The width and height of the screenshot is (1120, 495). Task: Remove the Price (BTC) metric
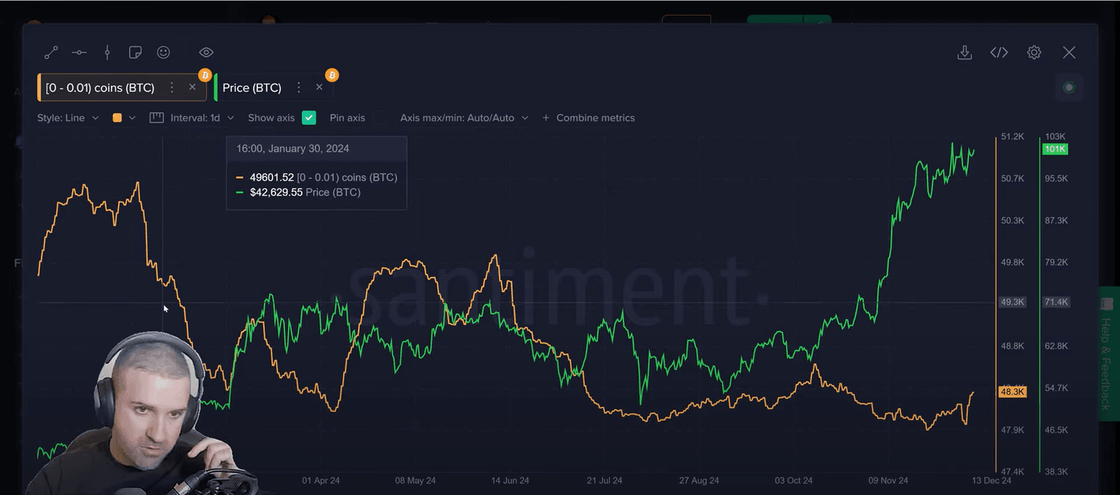[319, 87]
